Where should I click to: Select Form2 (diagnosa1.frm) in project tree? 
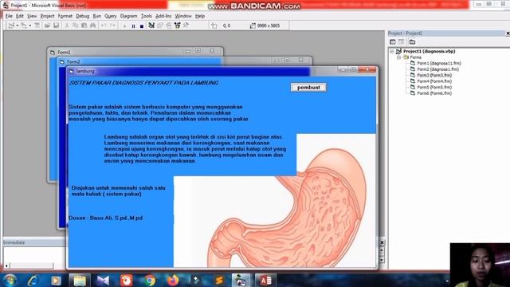tap(437, 69)
